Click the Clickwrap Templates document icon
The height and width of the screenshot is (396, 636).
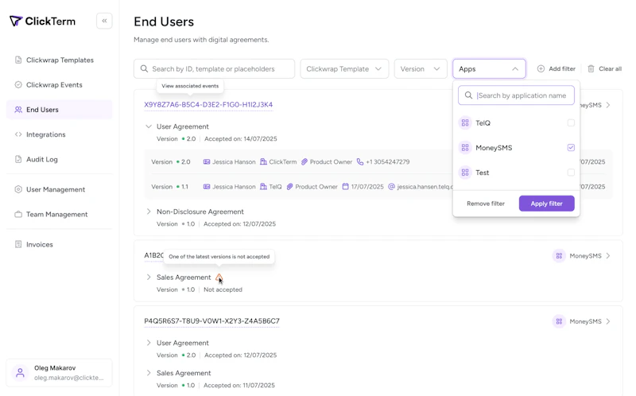pos(18,60)
